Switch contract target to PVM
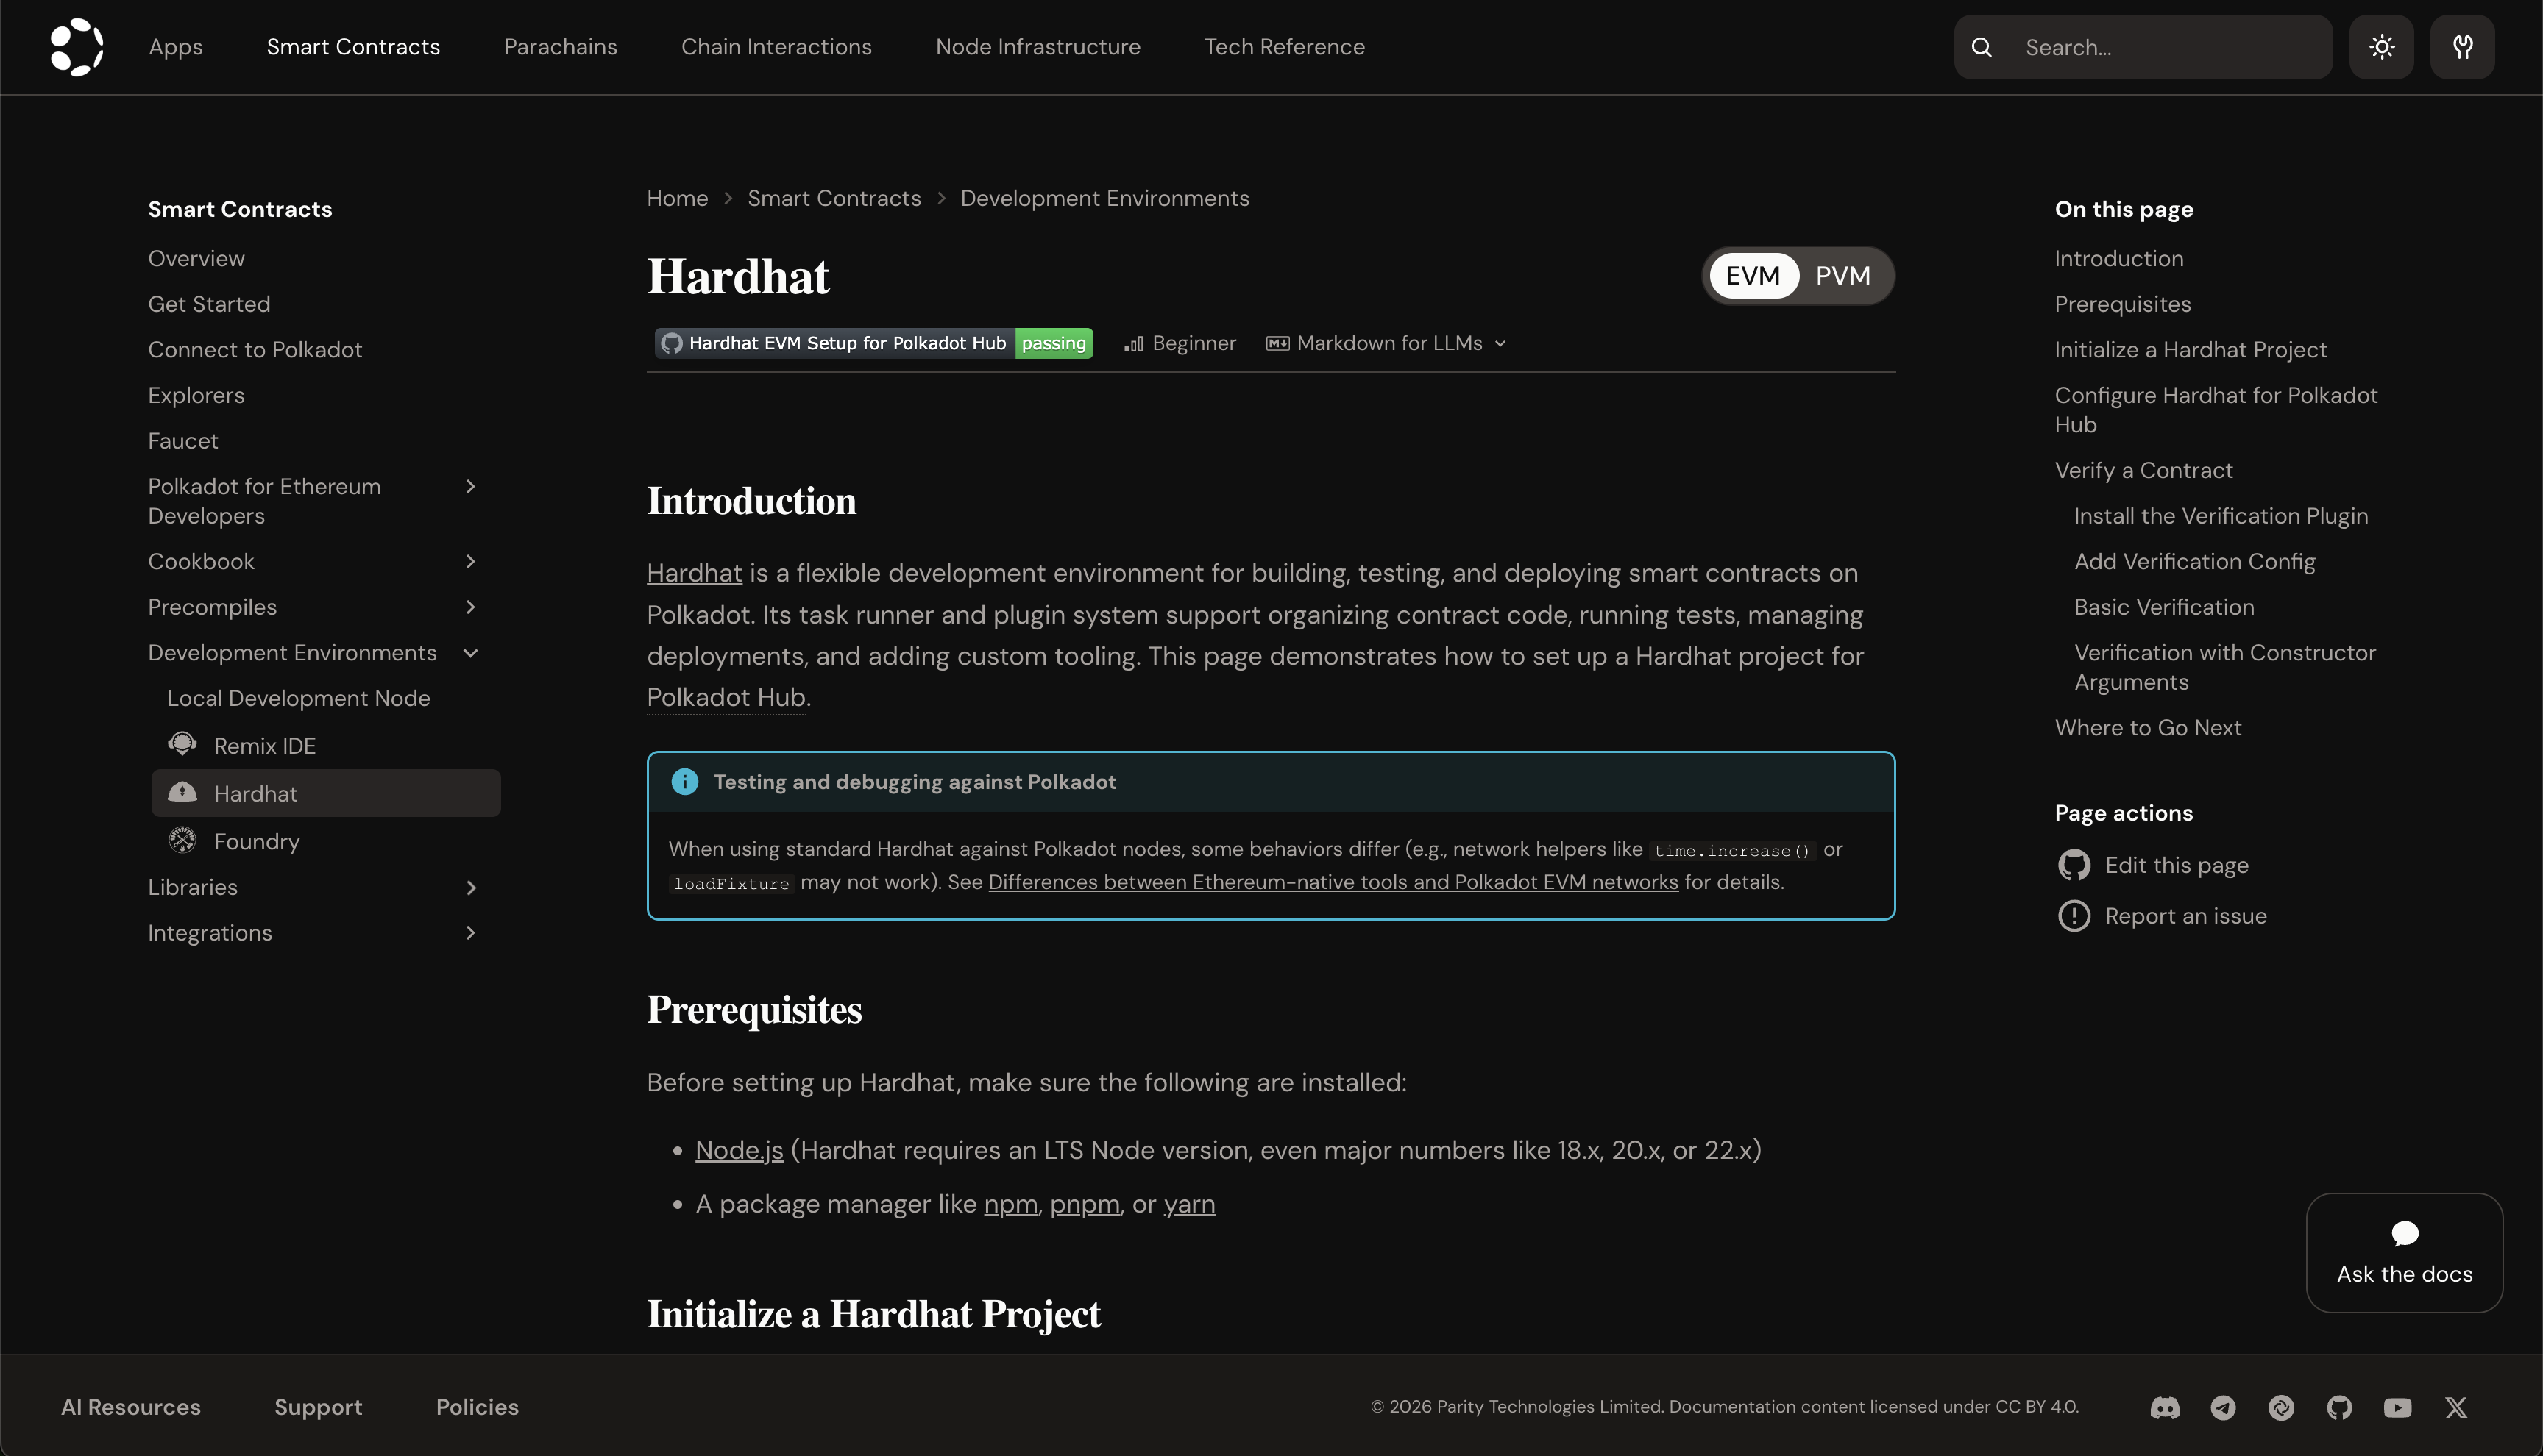This screenshot has width=2543, height=1456. pyautogui.click(x=1842, y=276)
